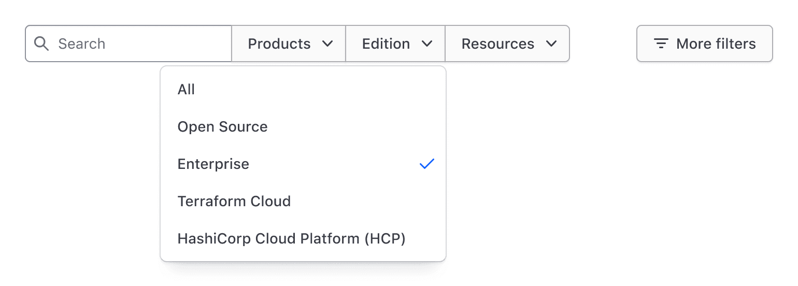The image size is (798, 286).
Task: Click the Products label text
Action: point(279,44)
